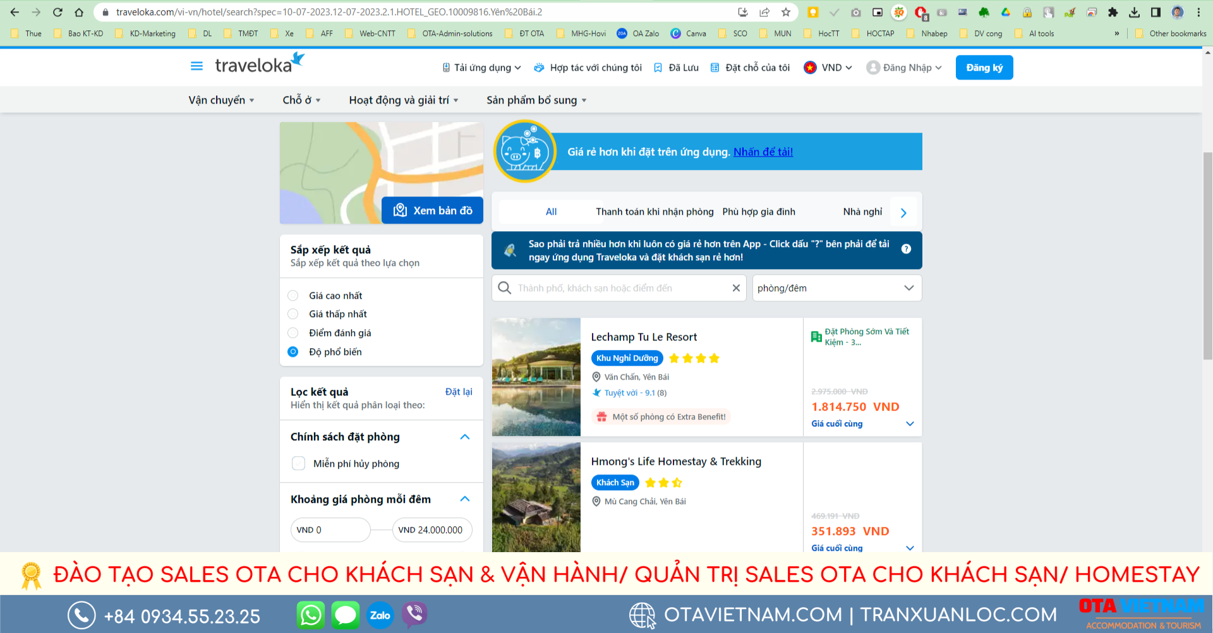Select Nhà nghỉ filter tab
This screenshot has width=1213, height=633.
[x=862, y=212]
